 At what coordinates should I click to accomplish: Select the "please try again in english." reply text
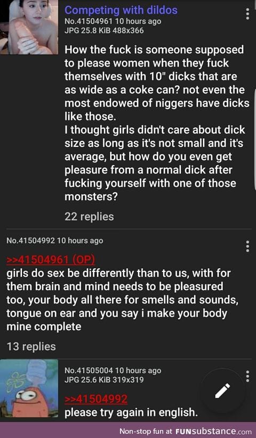[x=131, y=412]
